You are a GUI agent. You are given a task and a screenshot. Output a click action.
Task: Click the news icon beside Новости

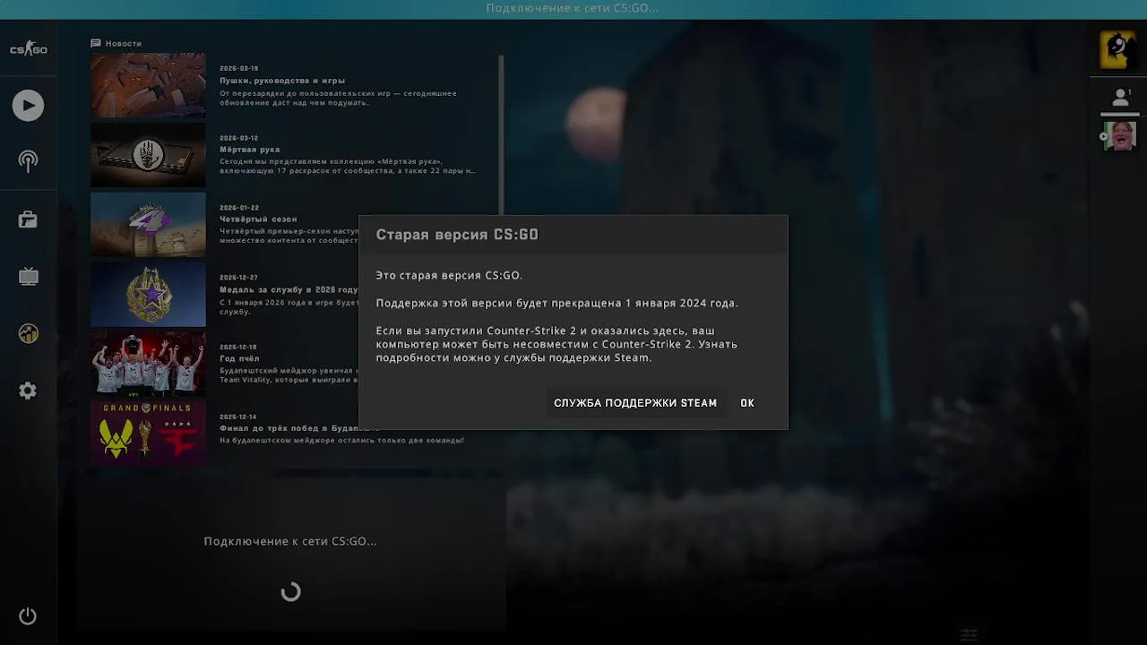95,43
